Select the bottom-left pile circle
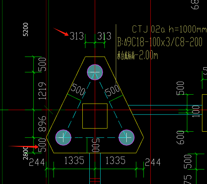The height and width of the screenshot is (184, 207). pyautogui.click(x=64, y=138)
